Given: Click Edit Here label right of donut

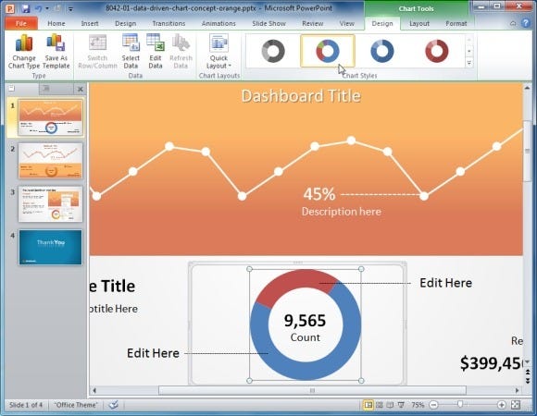Looking at the screenshot, I should 446,283.
